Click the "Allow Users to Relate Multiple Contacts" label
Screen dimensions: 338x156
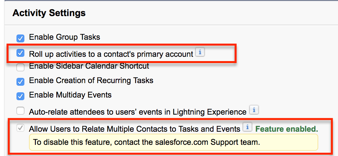click(x=134, y=129)
